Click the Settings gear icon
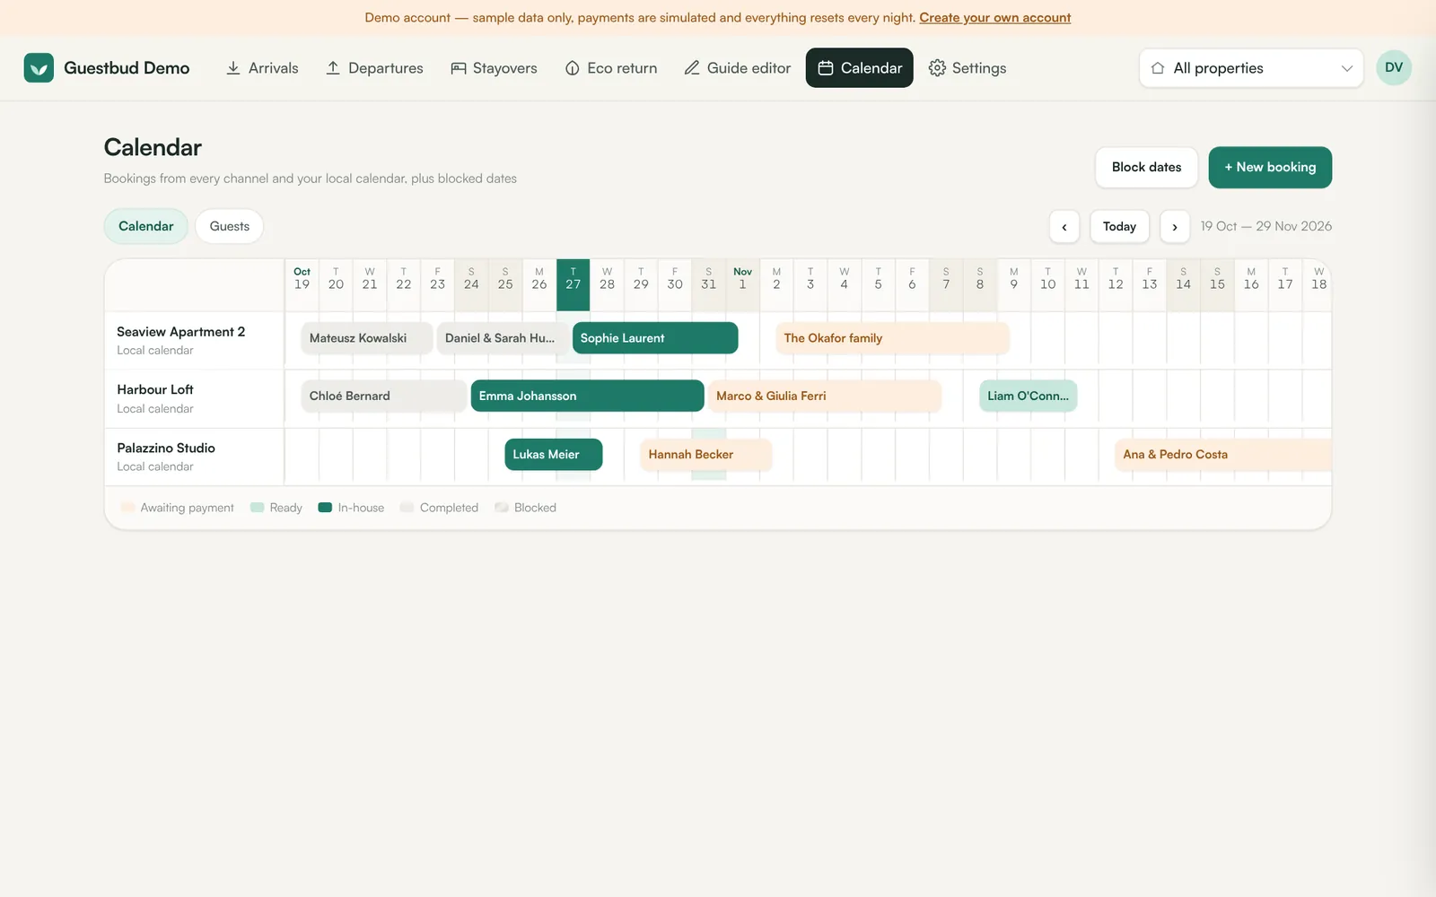 937,68
